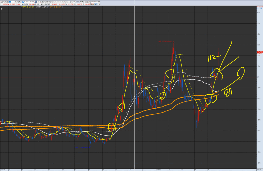Click the 매수 (buy) button
Viewport: 263px width, 171px height.
(92, 4)
